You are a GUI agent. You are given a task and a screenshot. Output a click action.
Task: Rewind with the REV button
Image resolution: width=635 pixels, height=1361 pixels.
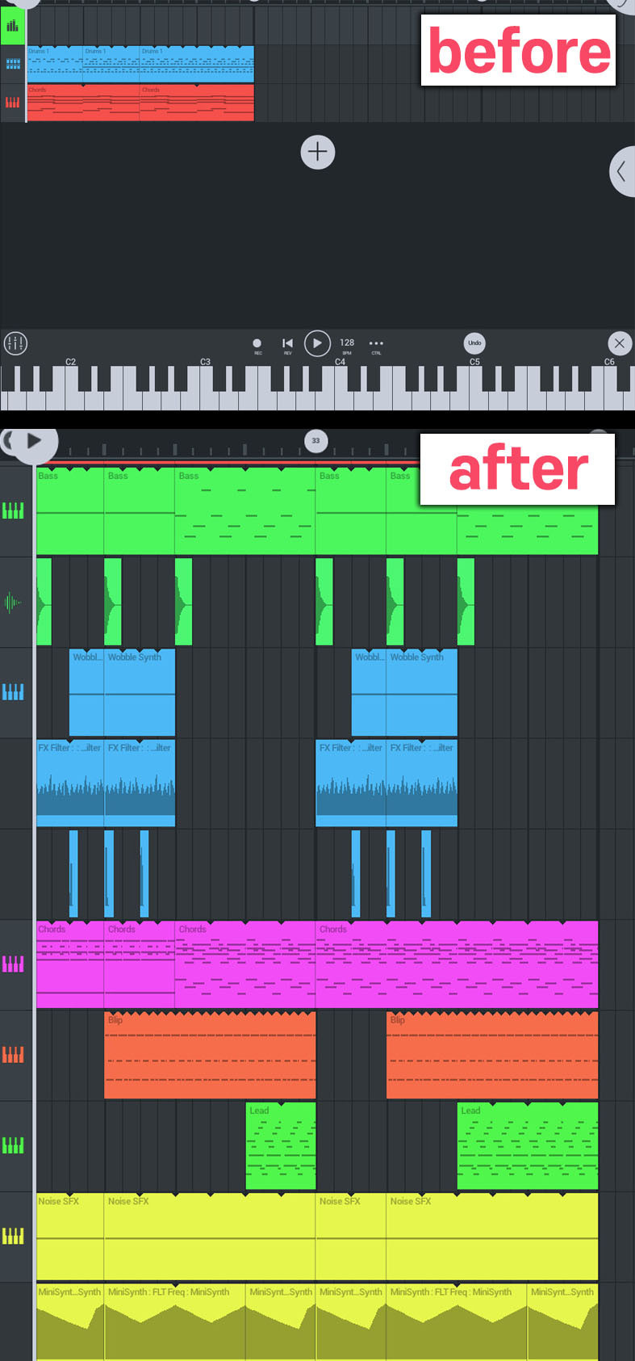tap(287, 346)
